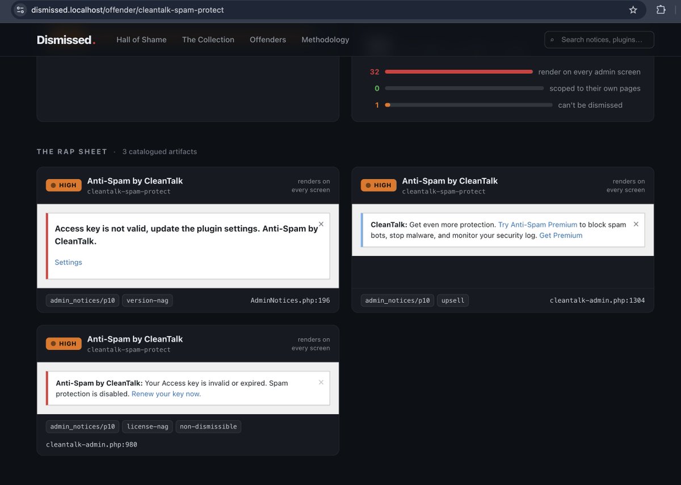Open the Hall of Shame page
The image size is (681, 485).
click(x=141, y=40)
